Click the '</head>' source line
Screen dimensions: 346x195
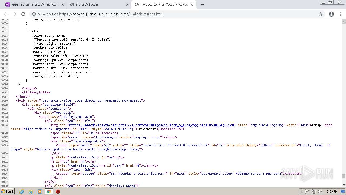(x=23, y=96)
